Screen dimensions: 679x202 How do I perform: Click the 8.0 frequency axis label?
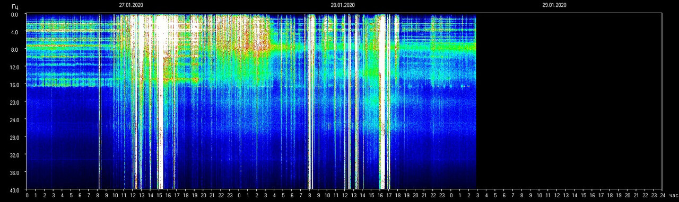click(x=14, y=50)
